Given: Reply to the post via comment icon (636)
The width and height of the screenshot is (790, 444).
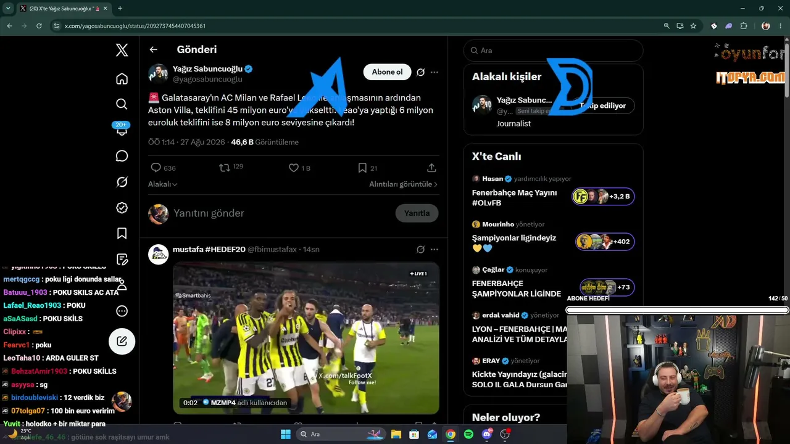Looking at the screenshot, I should coord(156,168).
